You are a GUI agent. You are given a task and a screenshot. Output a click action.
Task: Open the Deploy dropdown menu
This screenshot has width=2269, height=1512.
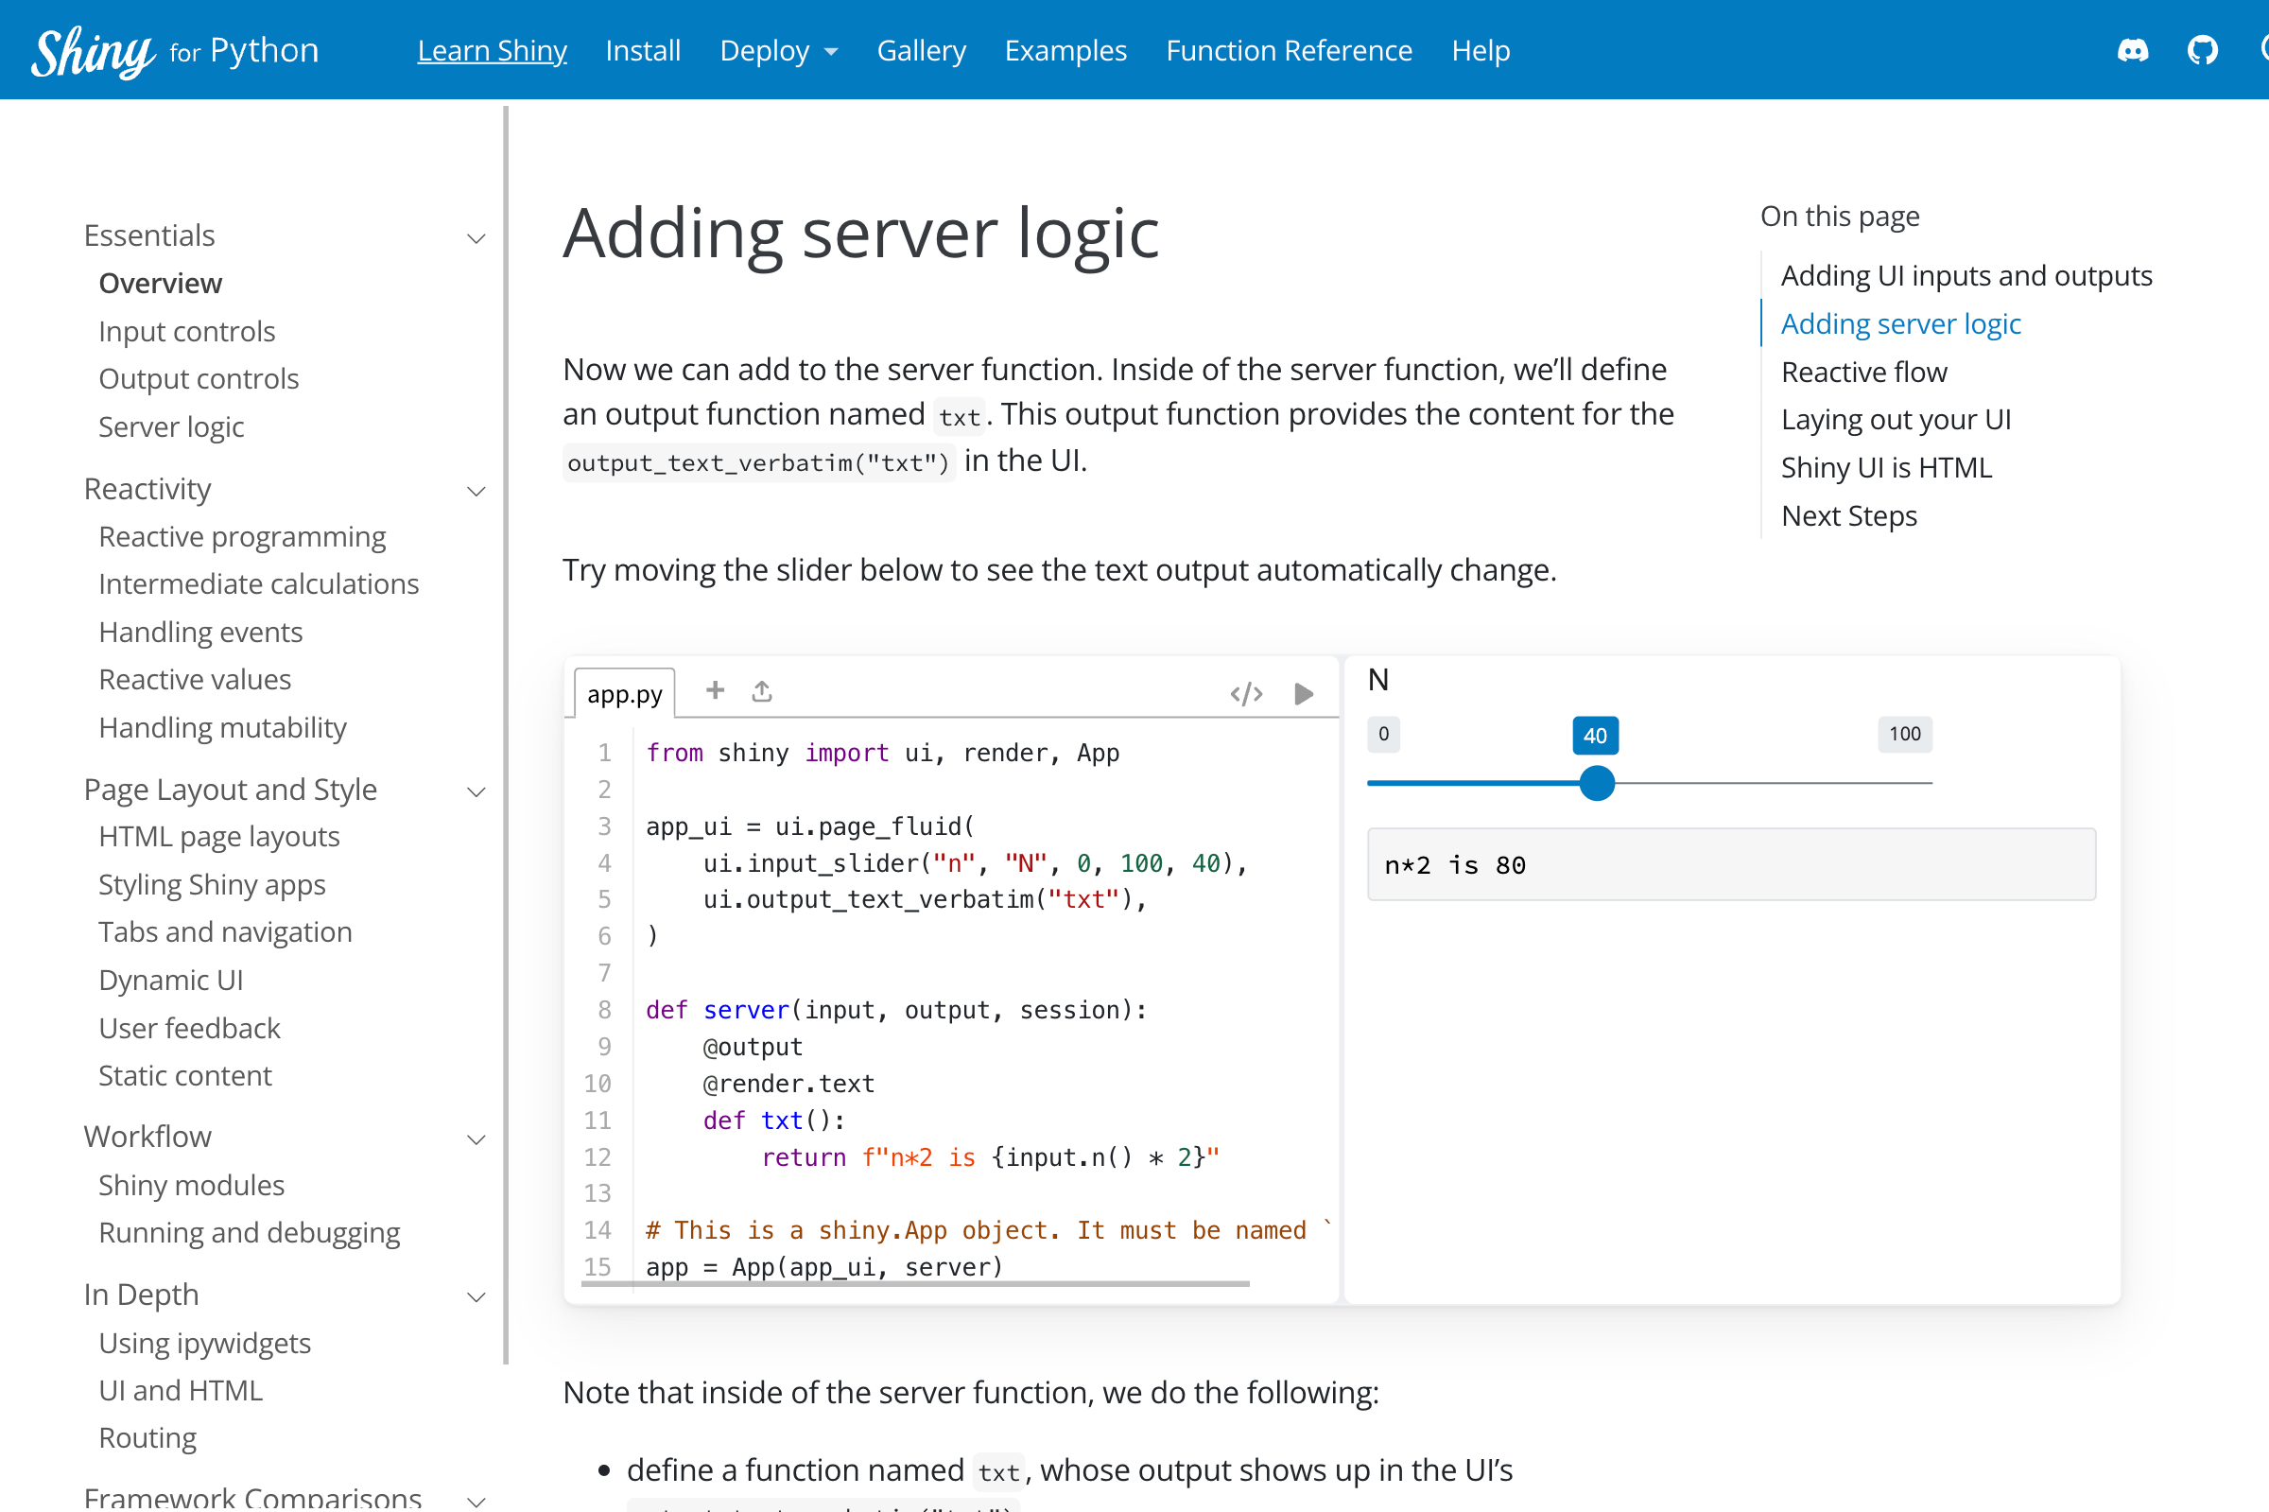[x=778, y=50]
